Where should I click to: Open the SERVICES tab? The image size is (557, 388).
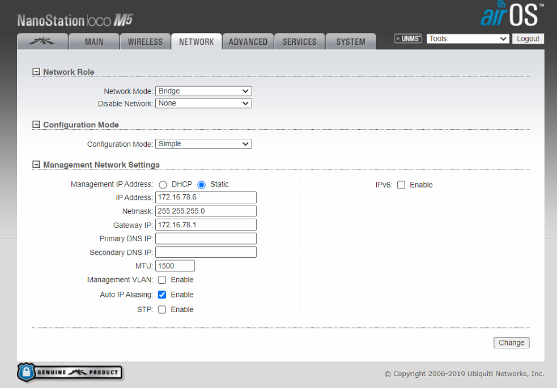pos(299,41)
